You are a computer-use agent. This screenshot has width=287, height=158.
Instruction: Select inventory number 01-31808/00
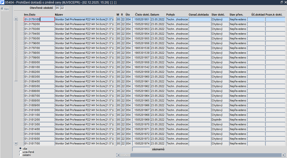[39, 100]
